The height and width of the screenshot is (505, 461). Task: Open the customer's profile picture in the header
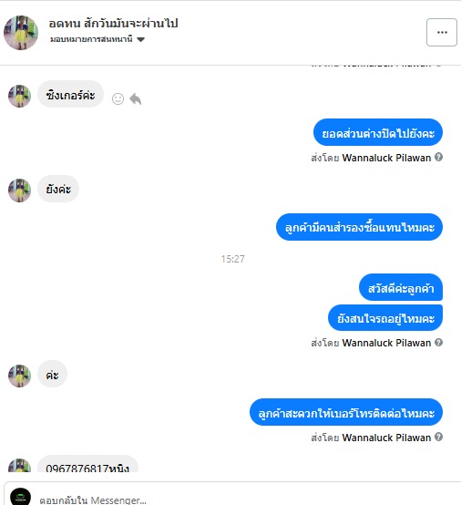click(x=21, y=33)
